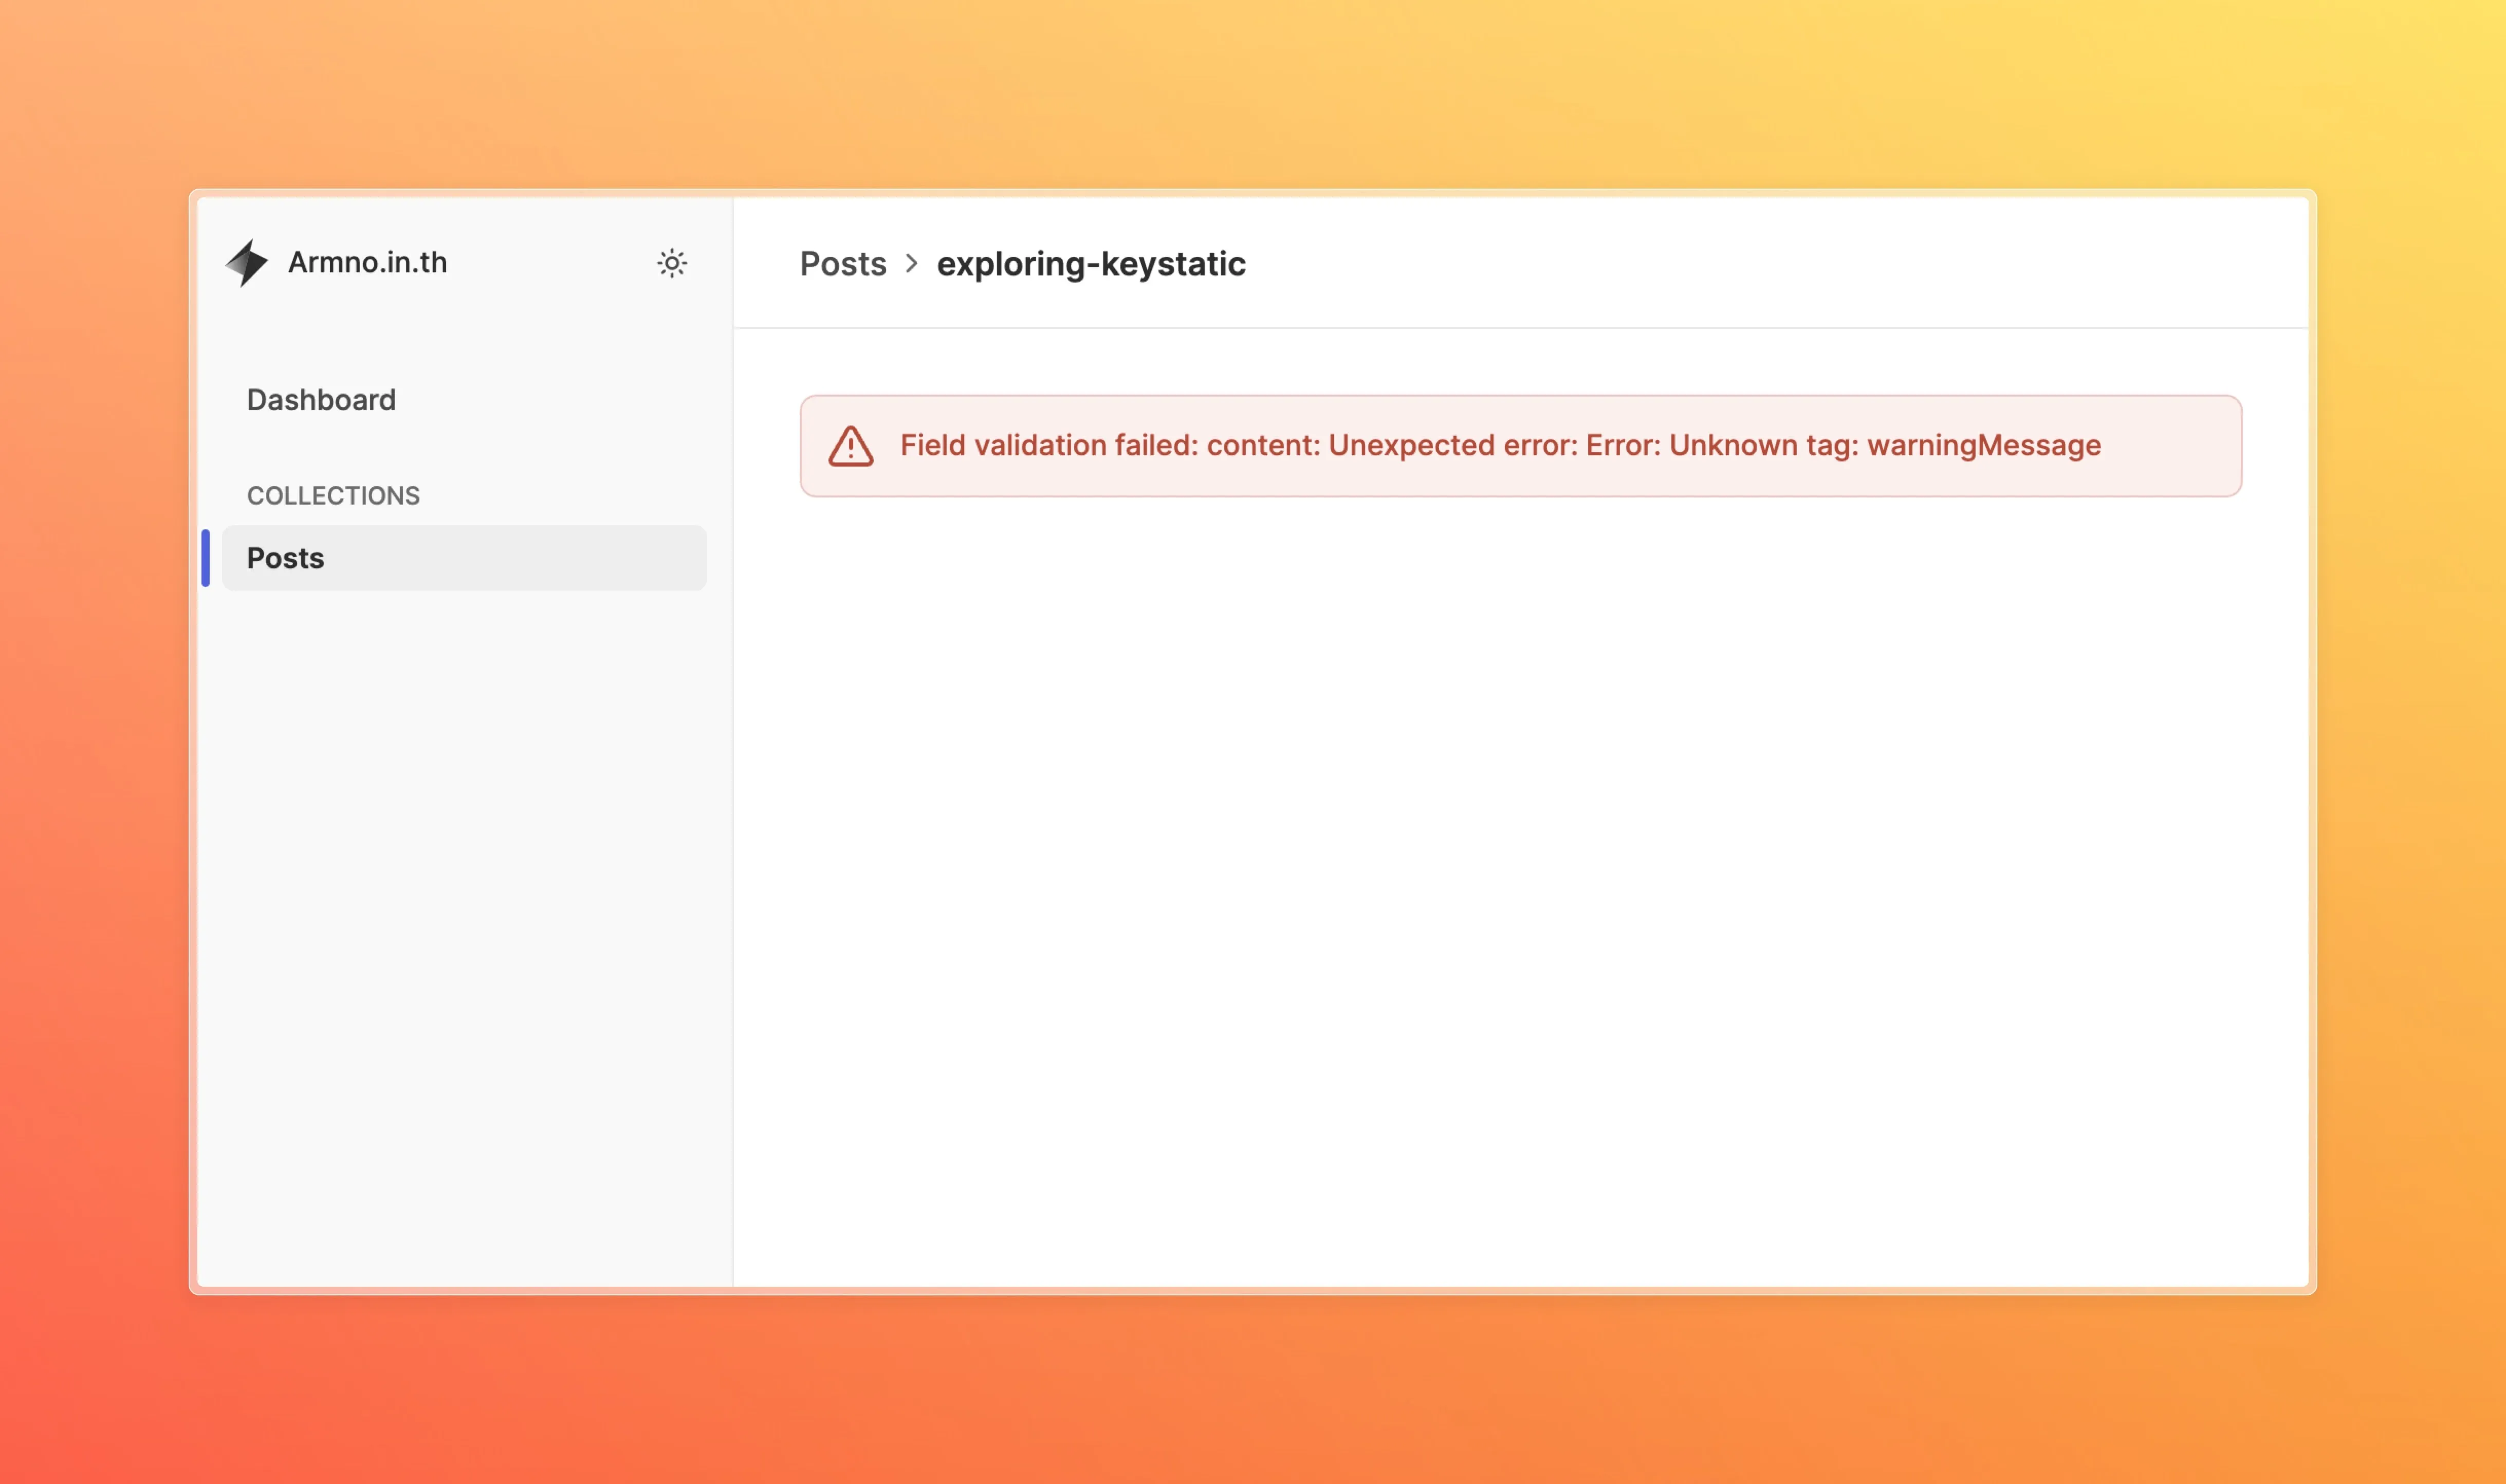Viewport: 2506px width, 1484px height.
Task: Click the warning triangle icon in alert
Action: click(x=850, y=446)
